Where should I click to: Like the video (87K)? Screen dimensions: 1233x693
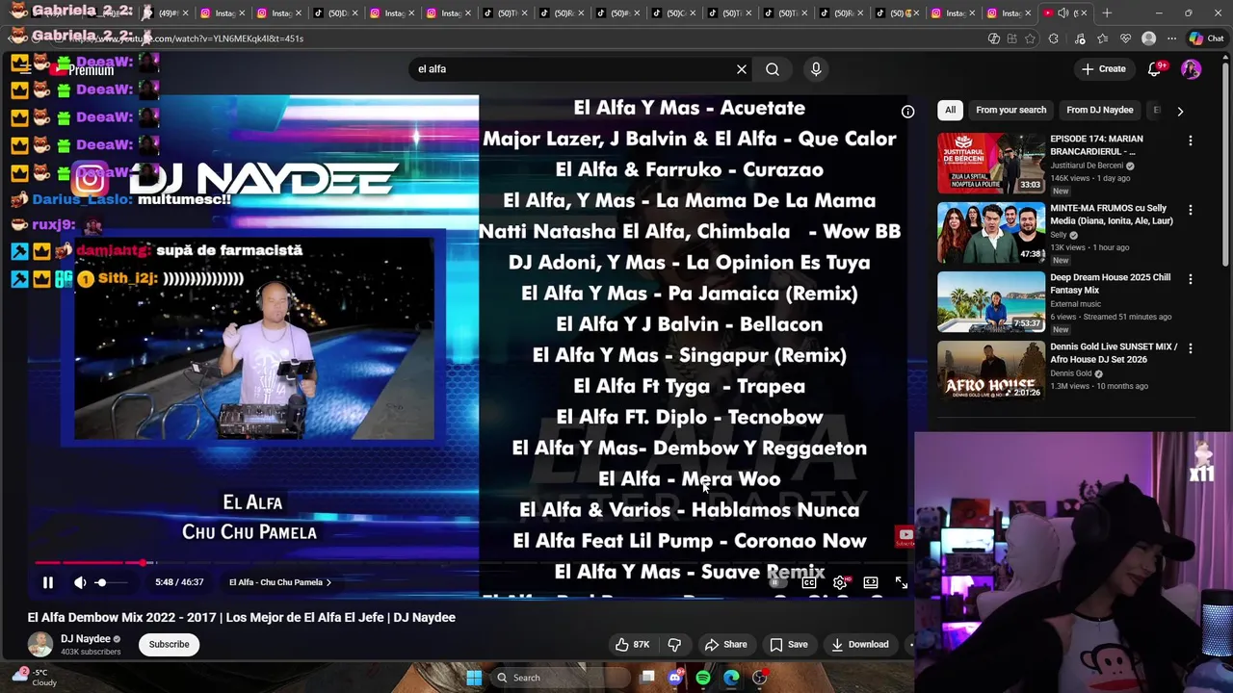(632, 644)
